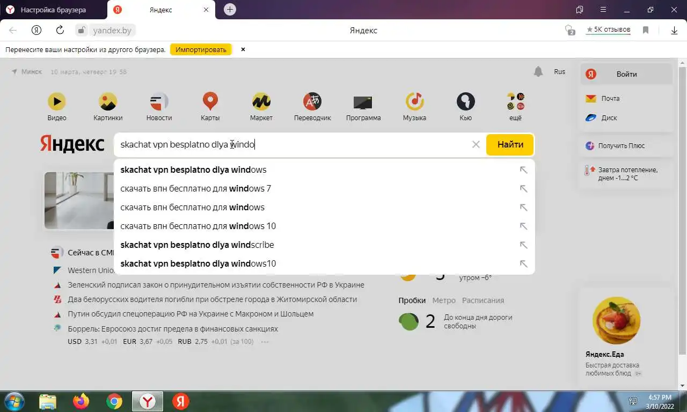Click the notifications bell icon
Viewport: 687px width, 412px height.
(x=538, y=71)
